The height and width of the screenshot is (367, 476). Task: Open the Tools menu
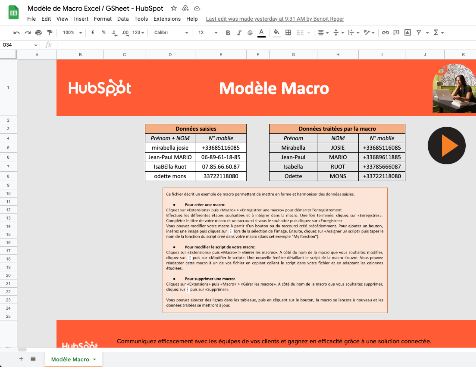(x=141, y=19)
